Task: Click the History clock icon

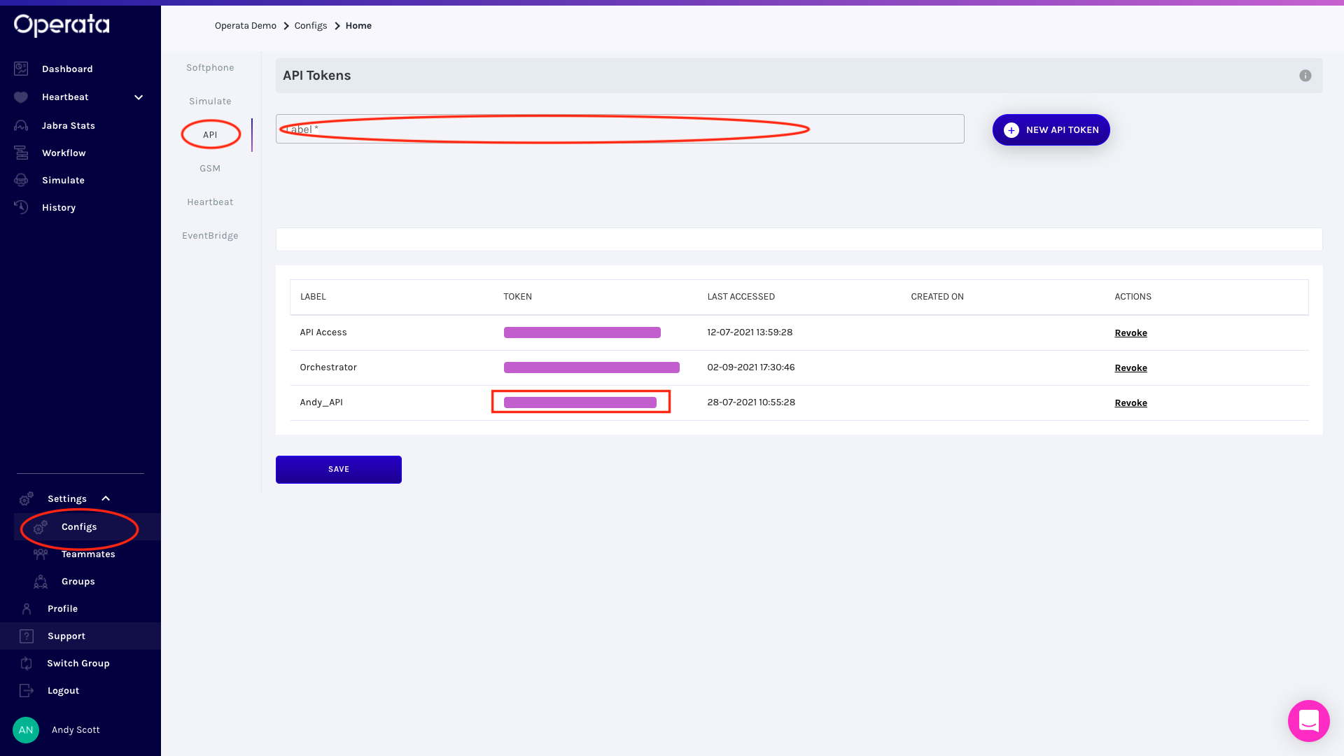Action: tap(21, 207)
